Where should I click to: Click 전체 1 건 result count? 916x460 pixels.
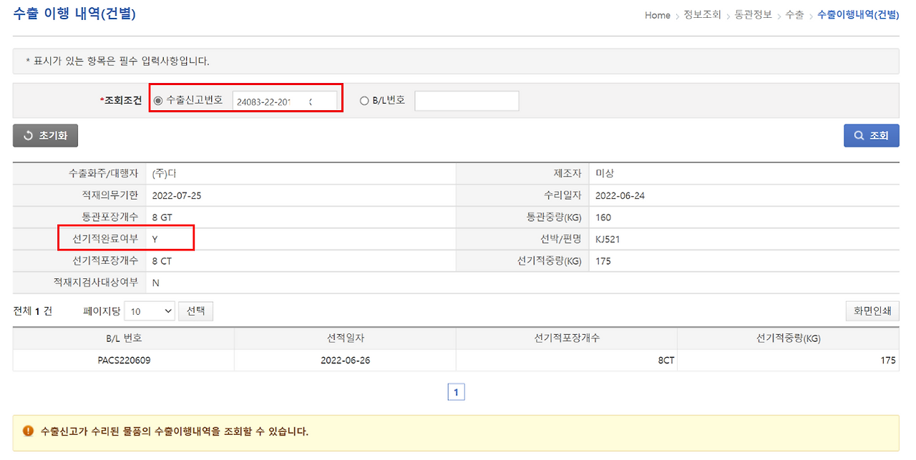coord(33,311)
